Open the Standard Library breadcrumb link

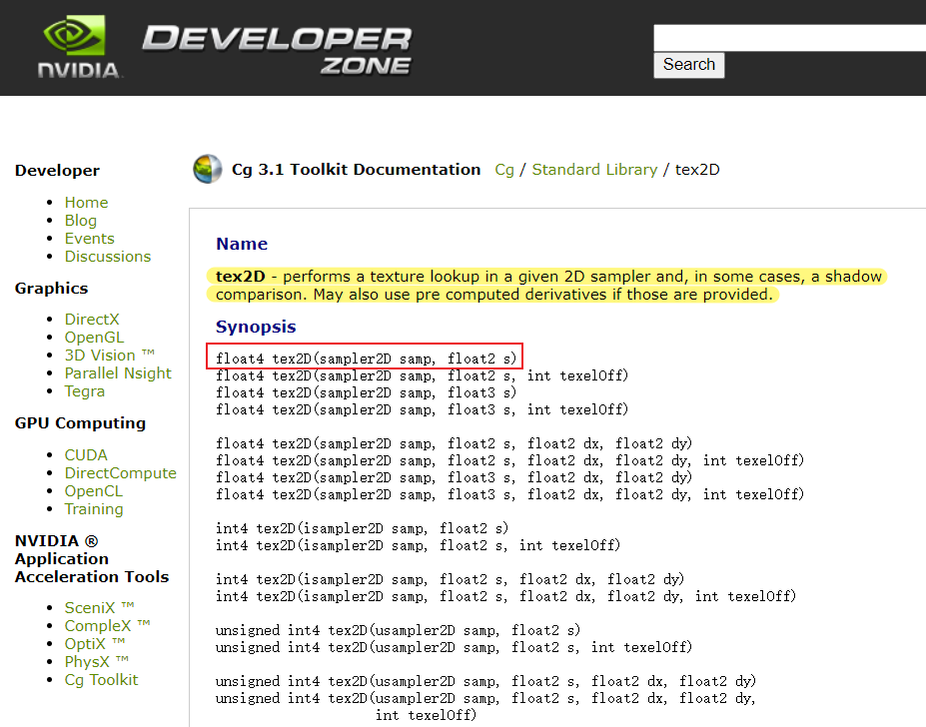pos(594,170)
